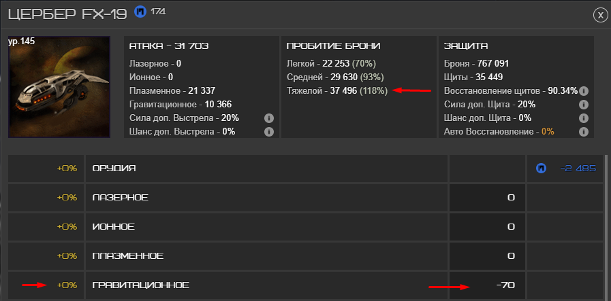
Task: Select the Ионное weapons row
Action: pyautogui.click(x=266, y=227)
